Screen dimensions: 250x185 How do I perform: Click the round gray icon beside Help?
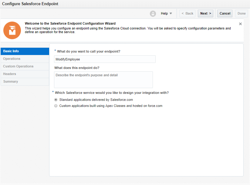tap(153, 14)
